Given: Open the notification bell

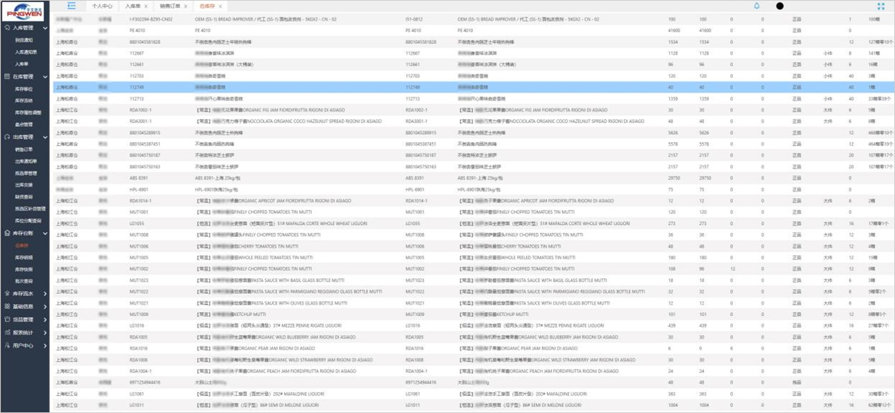Looking at the screenshot, I should 757,6.
